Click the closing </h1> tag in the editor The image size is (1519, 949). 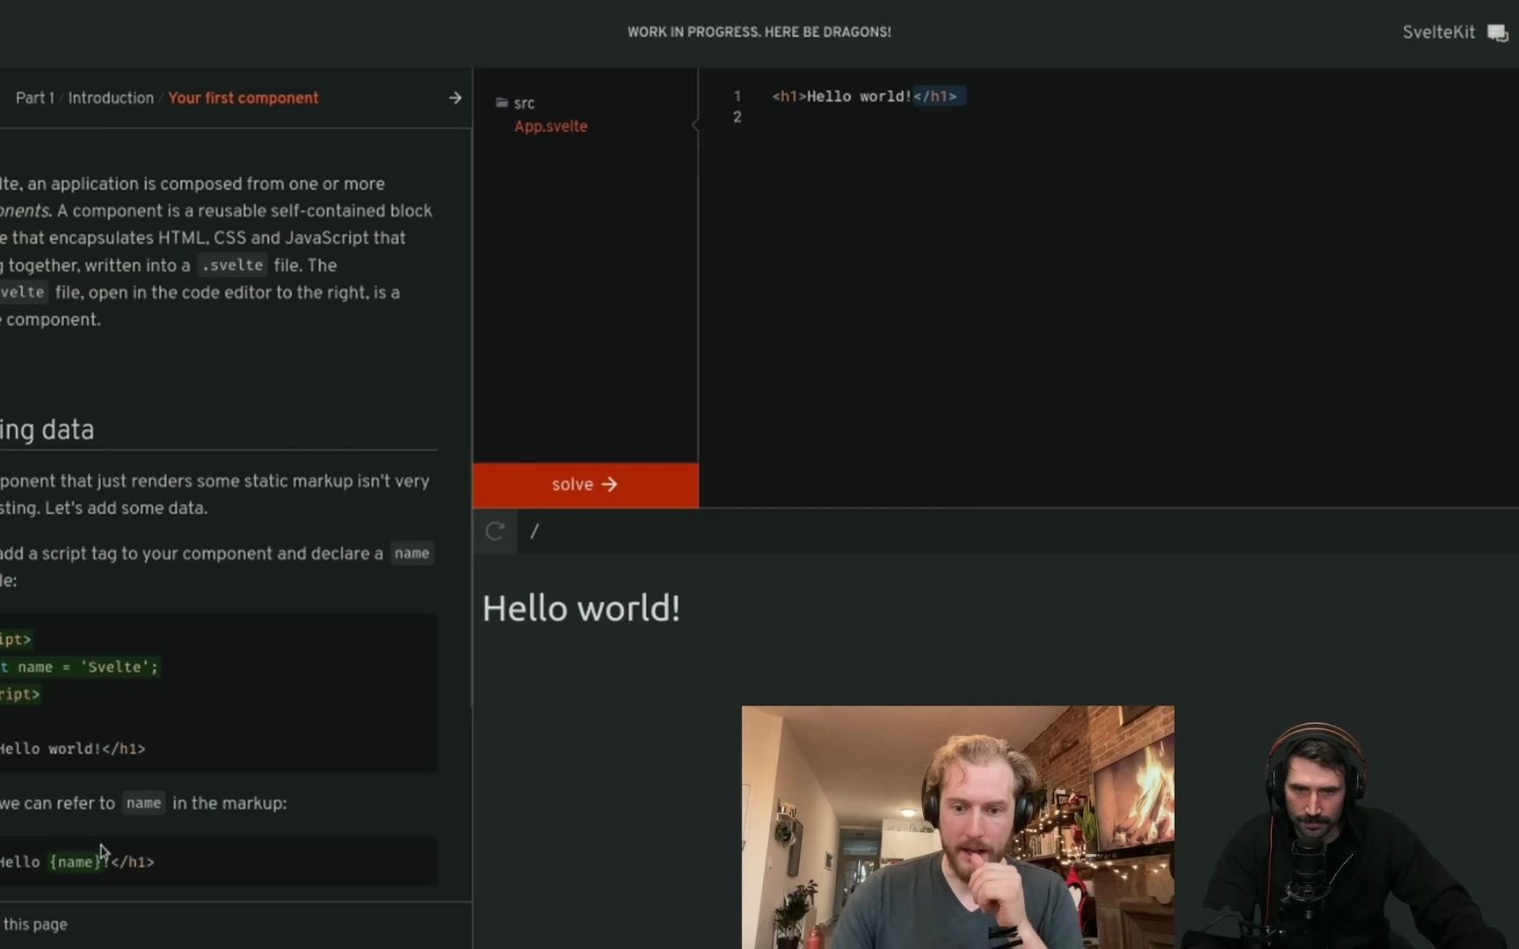click(x=934, y=97)
